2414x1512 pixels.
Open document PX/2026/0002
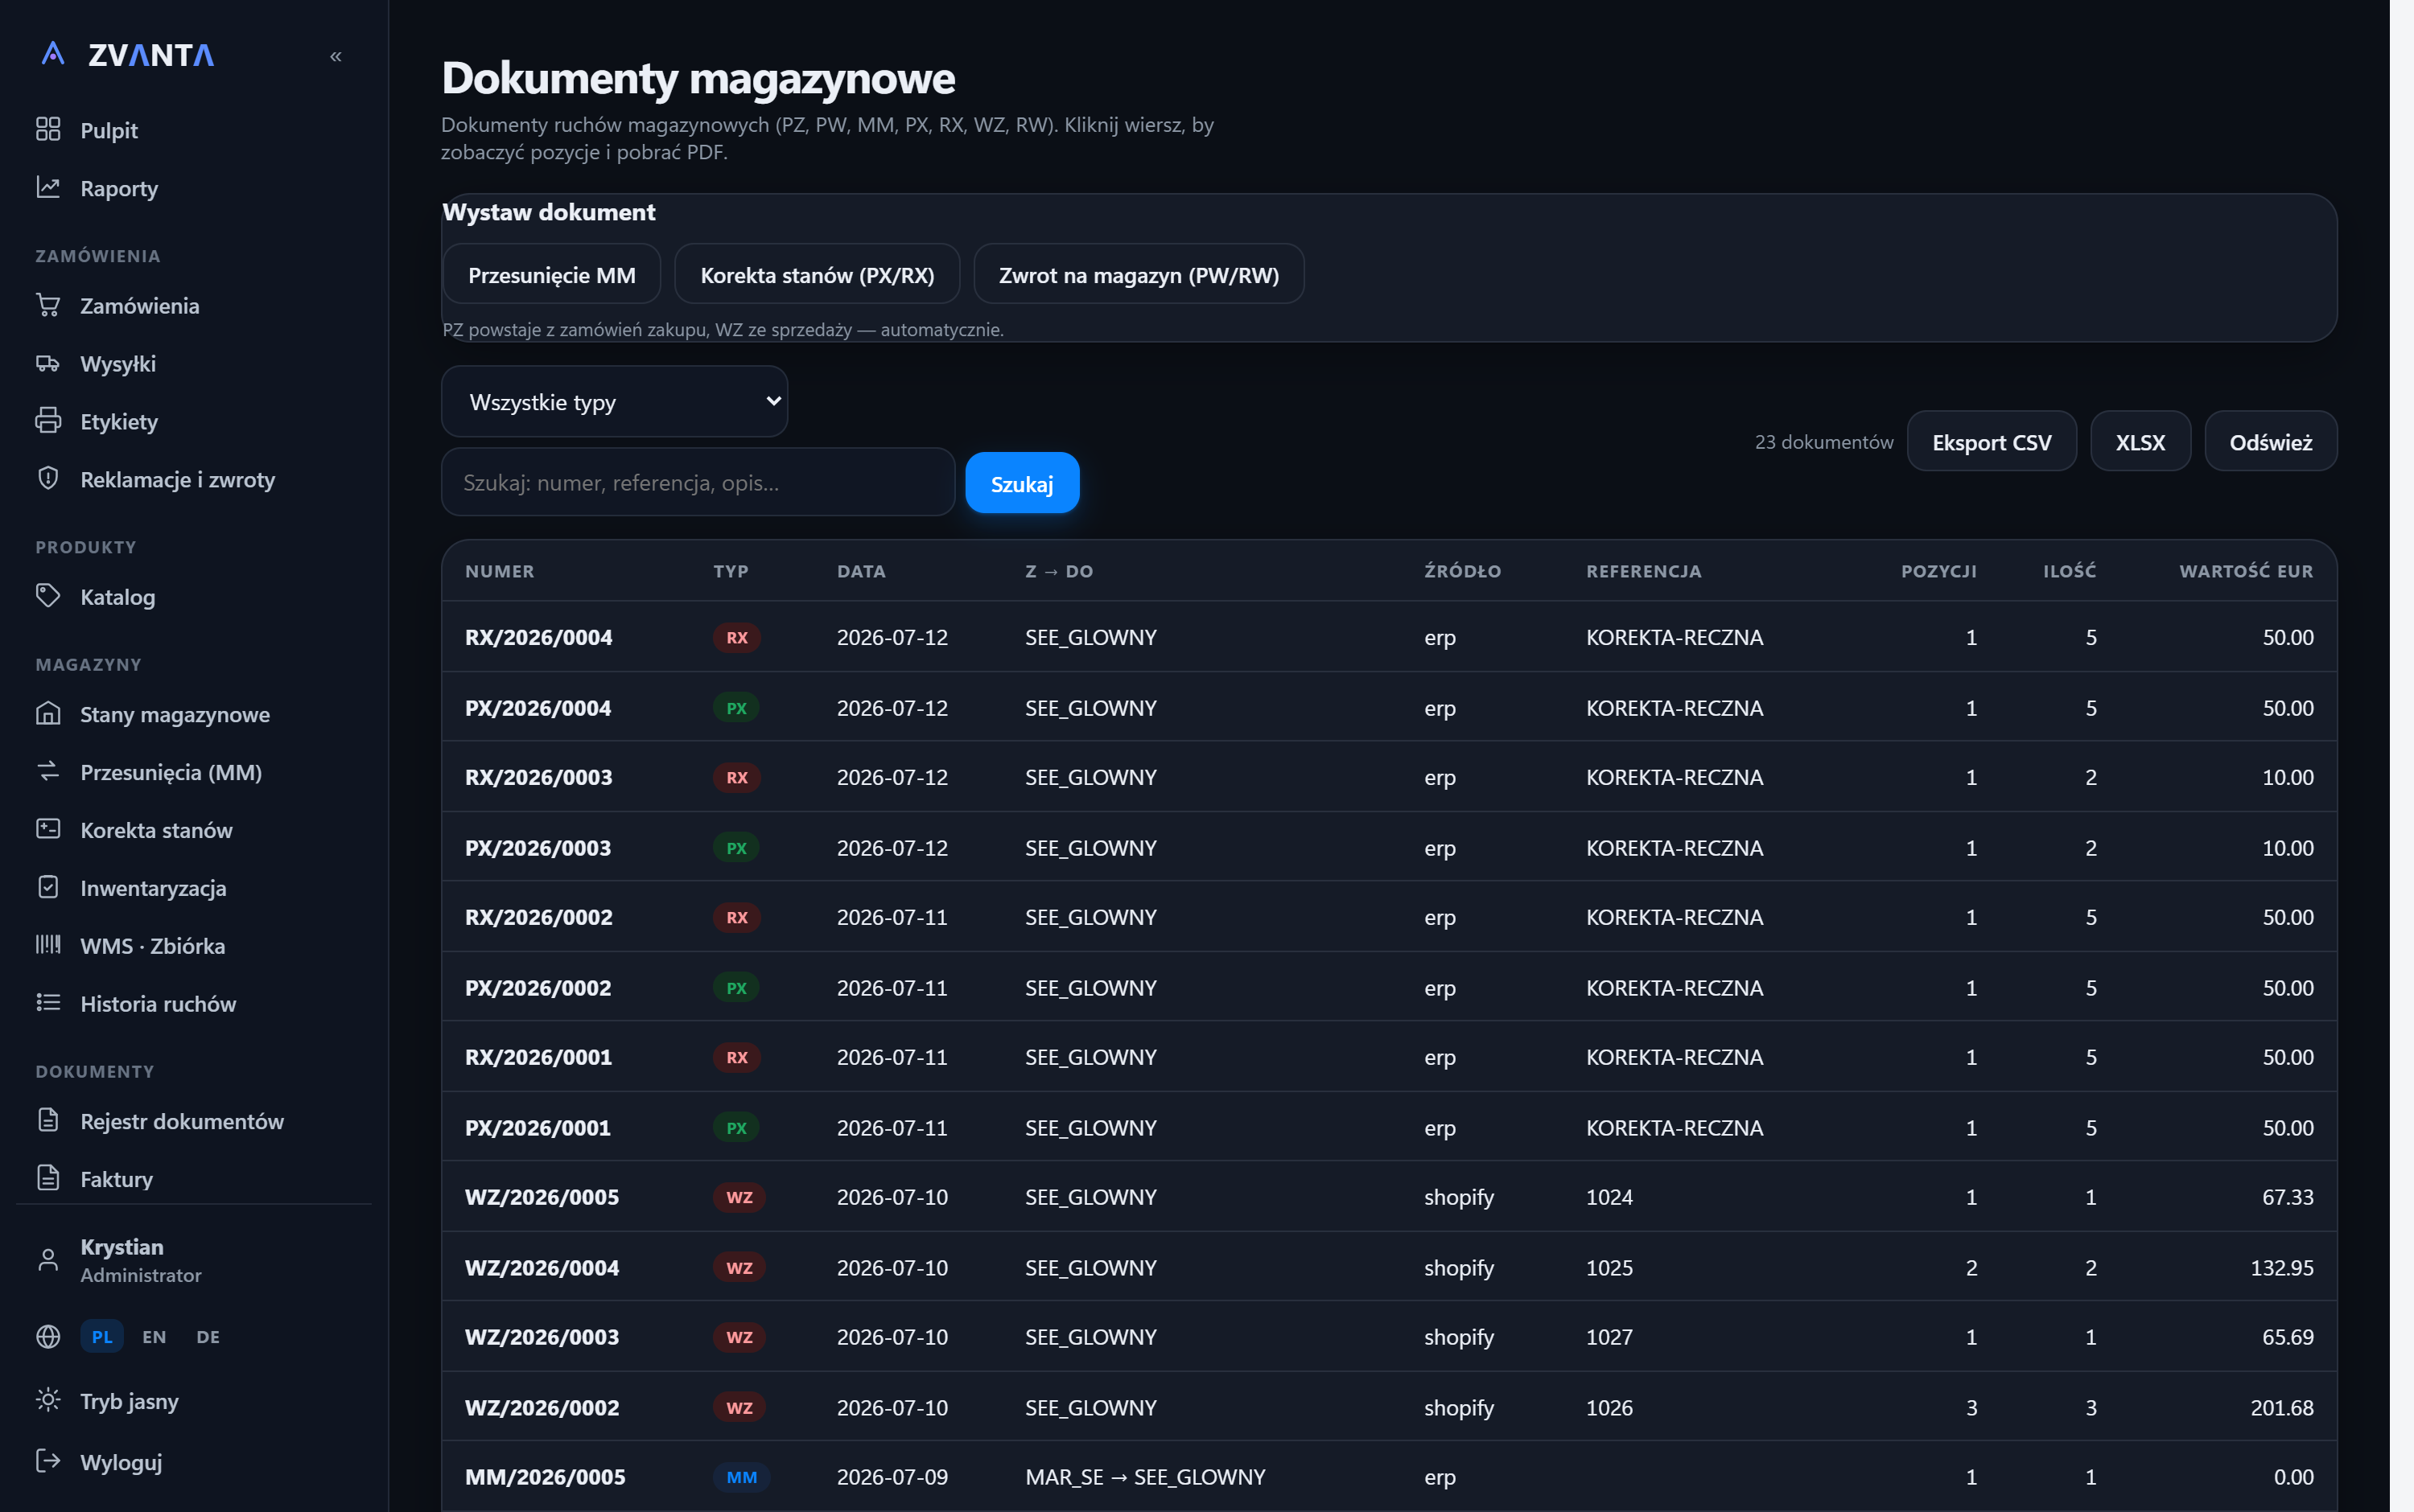pyautogui.click(x=1389, y=987)
